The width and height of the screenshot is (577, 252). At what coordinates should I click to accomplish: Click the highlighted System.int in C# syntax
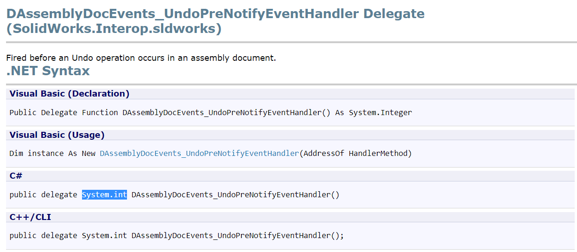coord(104,194)
